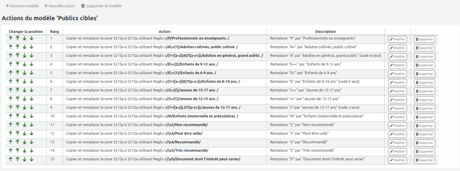Move rank 11 action to the bottom
Viewport: 460px width, 171px height.
[25, 125]
